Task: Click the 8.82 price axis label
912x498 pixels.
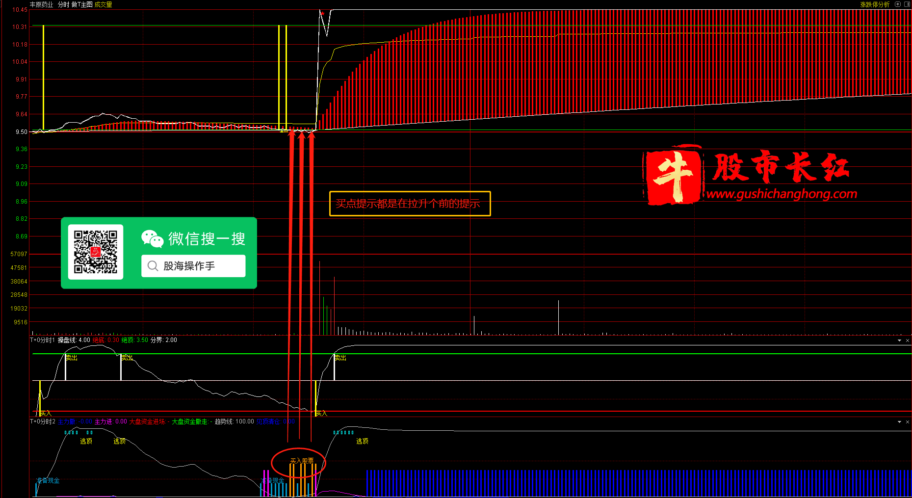Action: coord(21,219)
